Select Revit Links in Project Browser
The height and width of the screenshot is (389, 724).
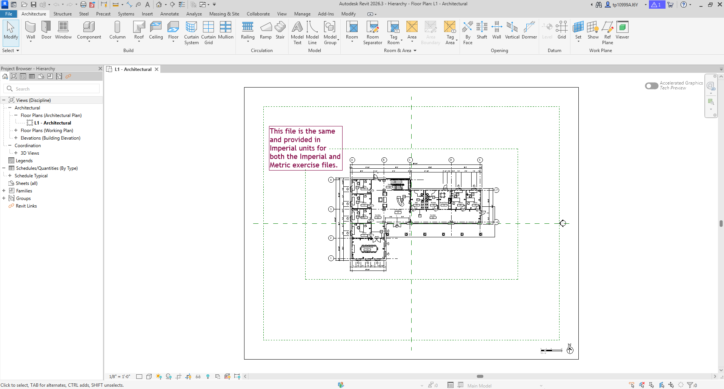click(26, 206)
